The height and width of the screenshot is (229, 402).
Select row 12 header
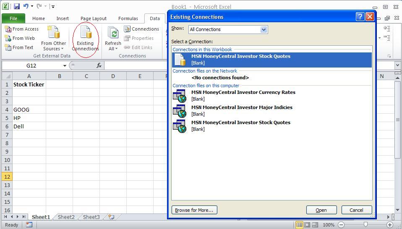pos(7,177)
